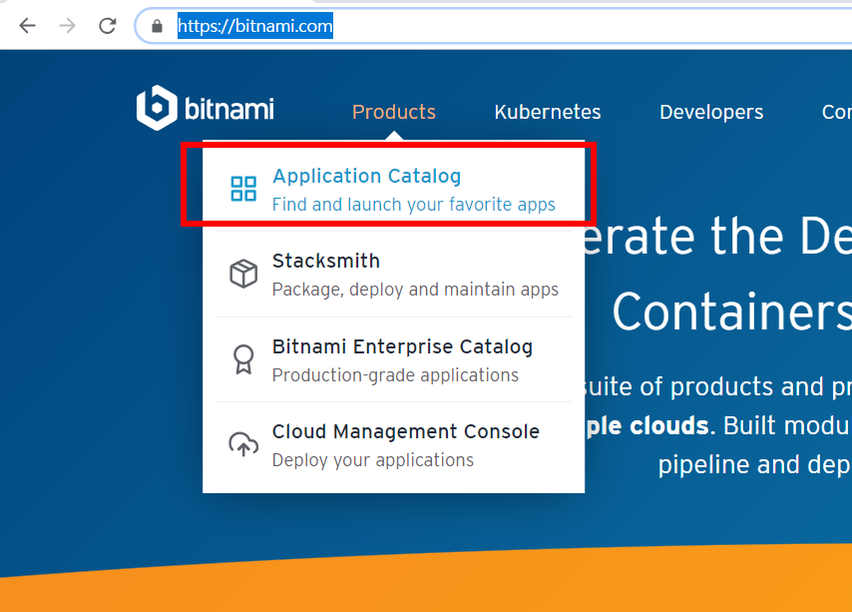Click the browser back arrow
852x612 pixels.
27,26
